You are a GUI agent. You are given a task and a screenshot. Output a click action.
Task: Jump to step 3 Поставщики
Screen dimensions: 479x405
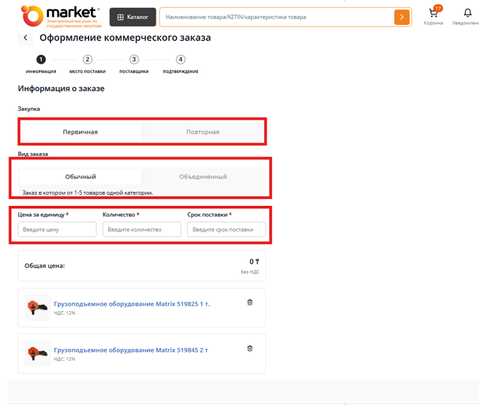[134, 60]
